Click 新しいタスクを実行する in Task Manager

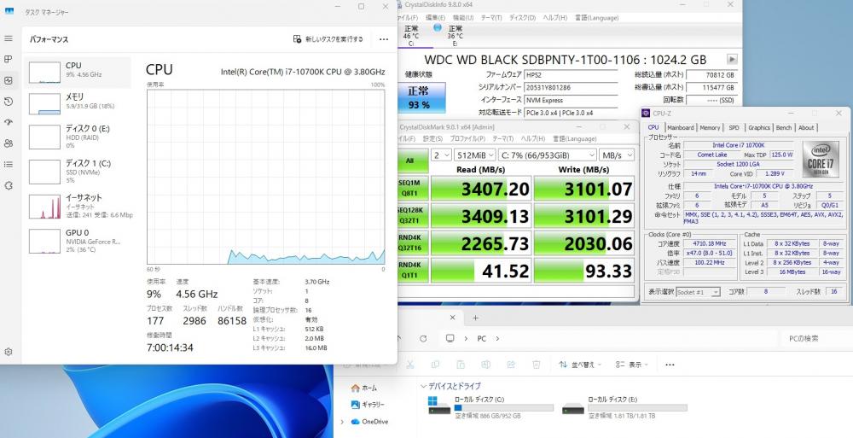(x=328, y=39)
